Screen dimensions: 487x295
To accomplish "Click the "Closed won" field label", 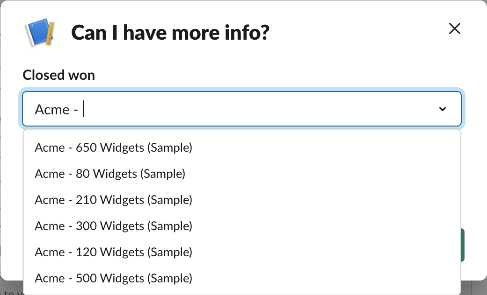I will pos(58,75).
